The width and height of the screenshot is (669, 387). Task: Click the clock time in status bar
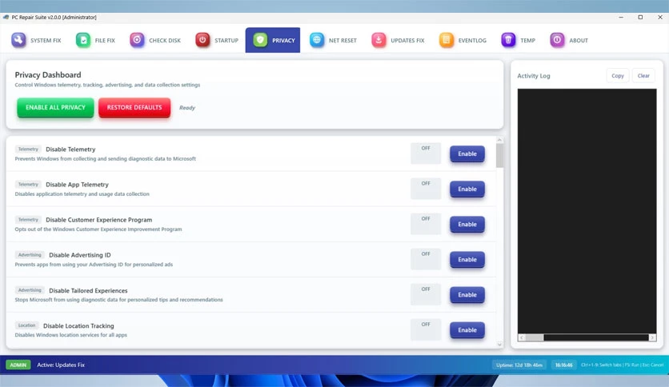[563, 365]
